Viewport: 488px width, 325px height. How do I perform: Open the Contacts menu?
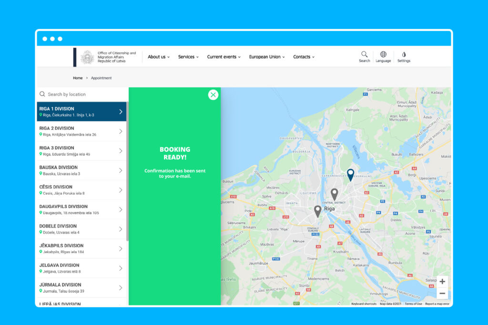(304, 57)
